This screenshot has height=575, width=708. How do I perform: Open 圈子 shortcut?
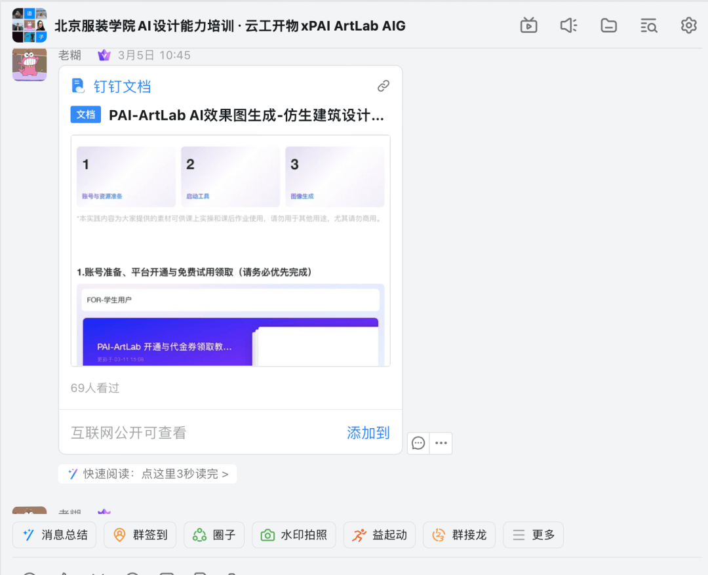(x=214, y=535)
